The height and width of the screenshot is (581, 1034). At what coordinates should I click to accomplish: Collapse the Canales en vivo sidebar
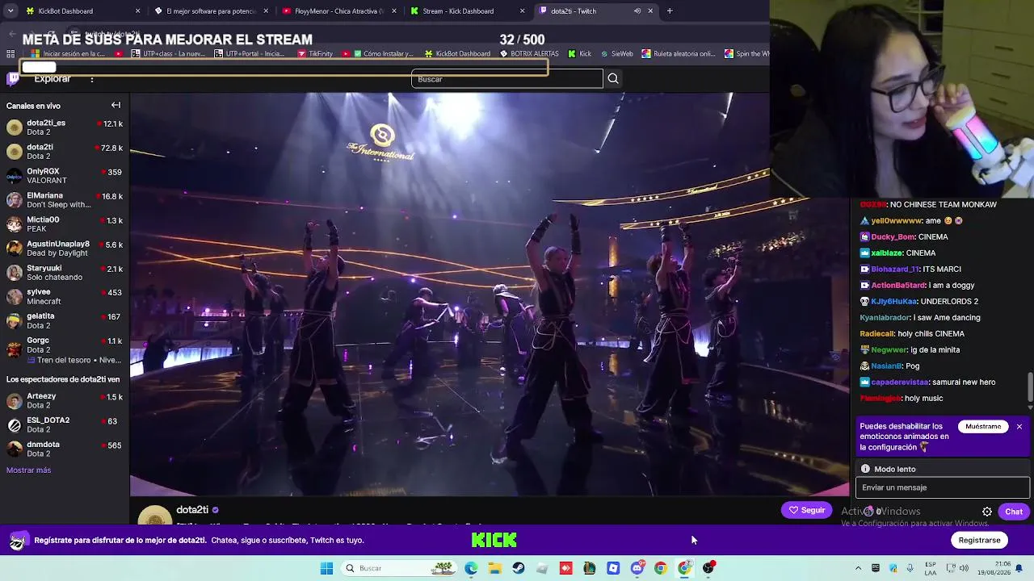coord(116,106)
